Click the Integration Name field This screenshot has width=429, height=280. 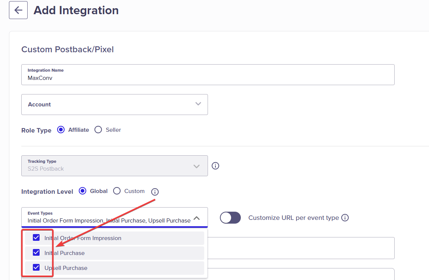coord(208,75)
